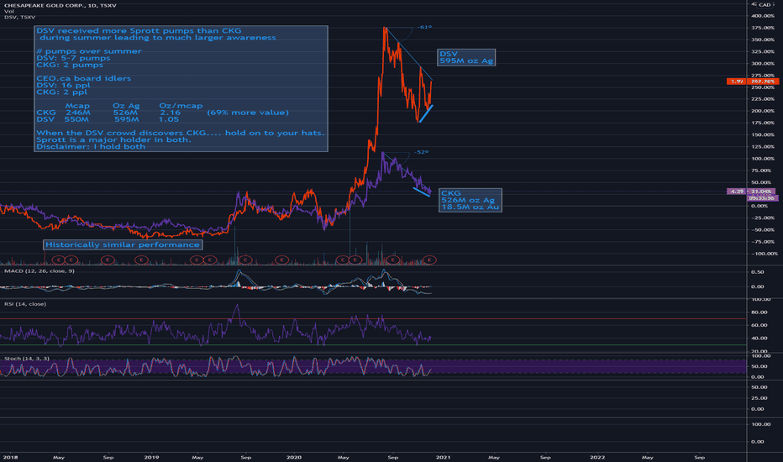The width and height of the screenshot is (783, 462).
Task: Click the 2019 label on time axis
Action: tap(151, 457)
